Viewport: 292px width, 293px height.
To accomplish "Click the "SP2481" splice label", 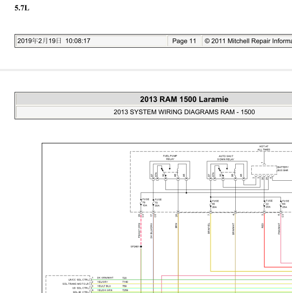I will [x=135, y=247].
